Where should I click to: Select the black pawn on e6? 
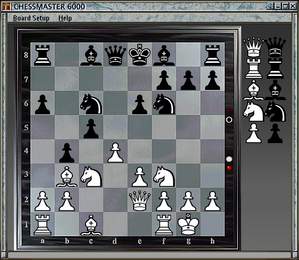(140, 104)
